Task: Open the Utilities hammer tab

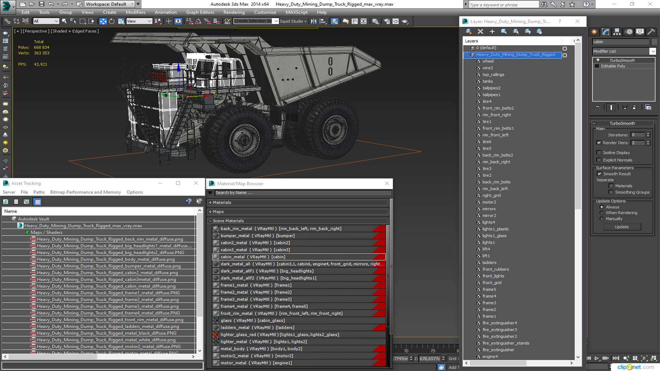Action: coord(651,32)
